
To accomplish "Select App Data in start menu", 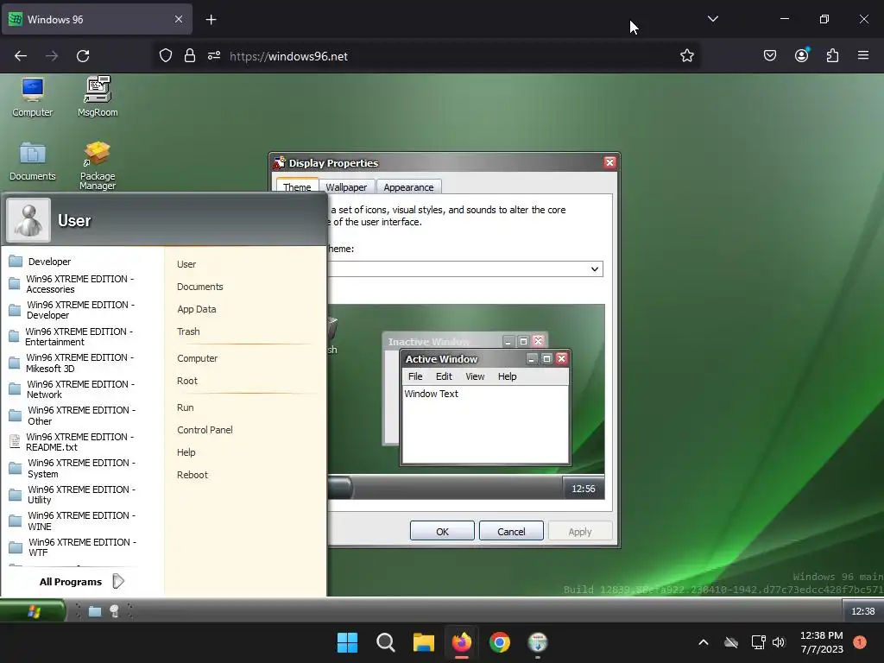I will [x=197, y=309].
